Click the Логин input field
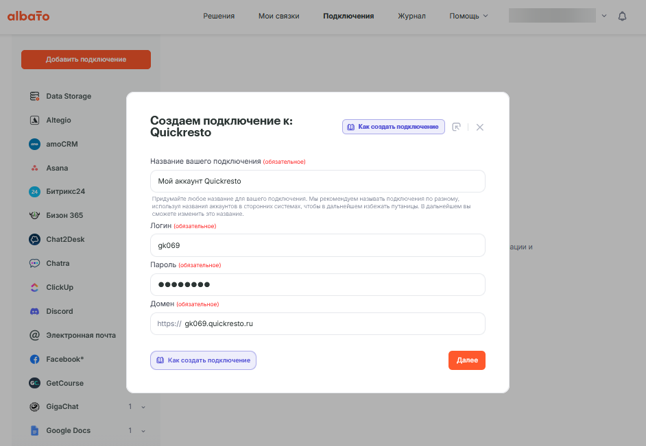Screen dimensions: 646x446 [318, 245]
